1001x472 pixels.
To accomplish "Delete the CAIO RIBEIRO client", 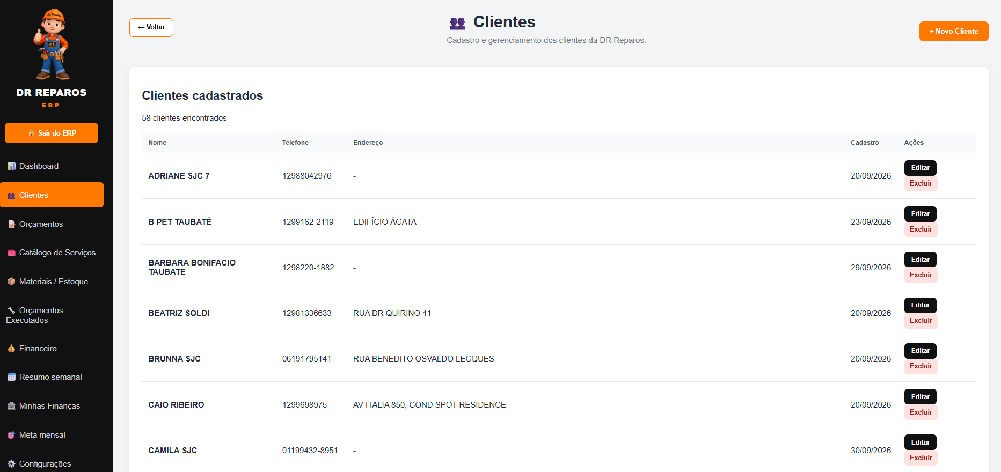I will [921, 412].
